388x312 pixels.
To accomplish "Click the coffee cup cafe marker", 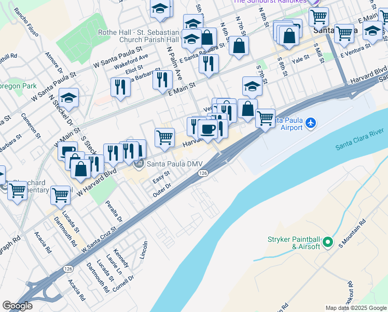I will 208,131.
